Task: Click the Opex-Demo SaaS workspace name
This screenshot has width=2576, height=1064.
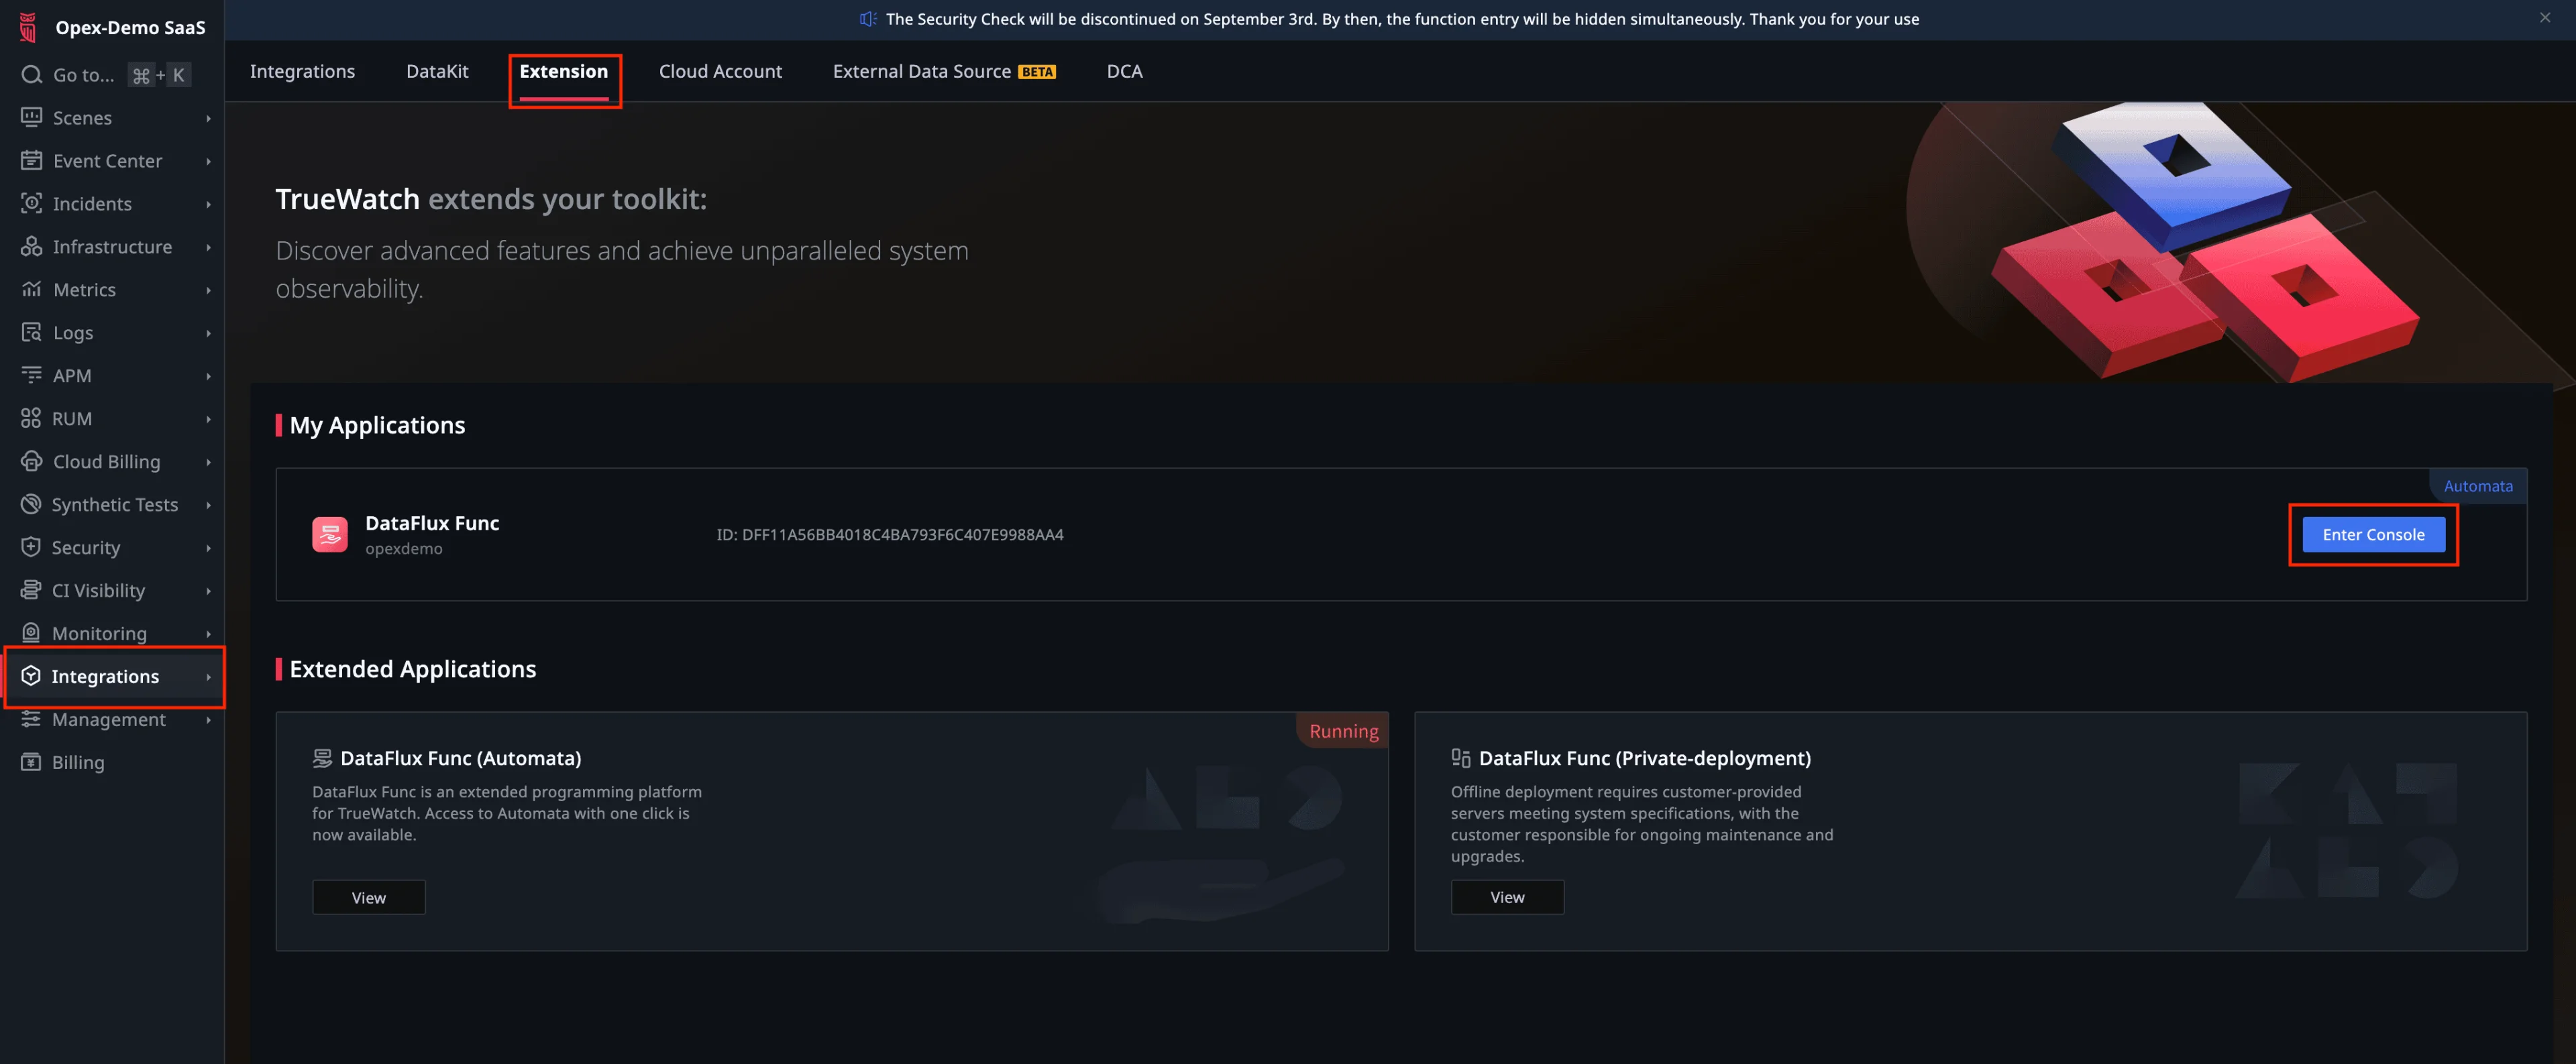Action: tap(130, 27)
